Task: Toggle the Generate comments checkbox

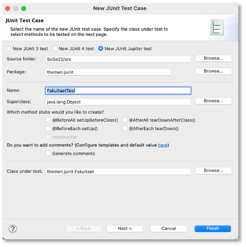Action: [48, 153]
